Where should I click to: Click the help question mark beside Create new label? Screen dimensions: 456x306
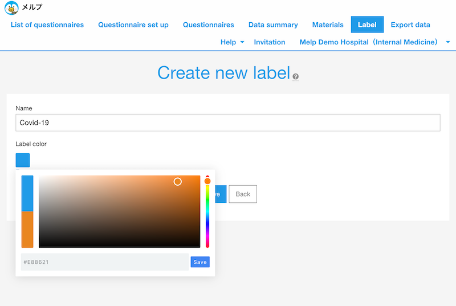pyautogui.click(x=295, y=76)
